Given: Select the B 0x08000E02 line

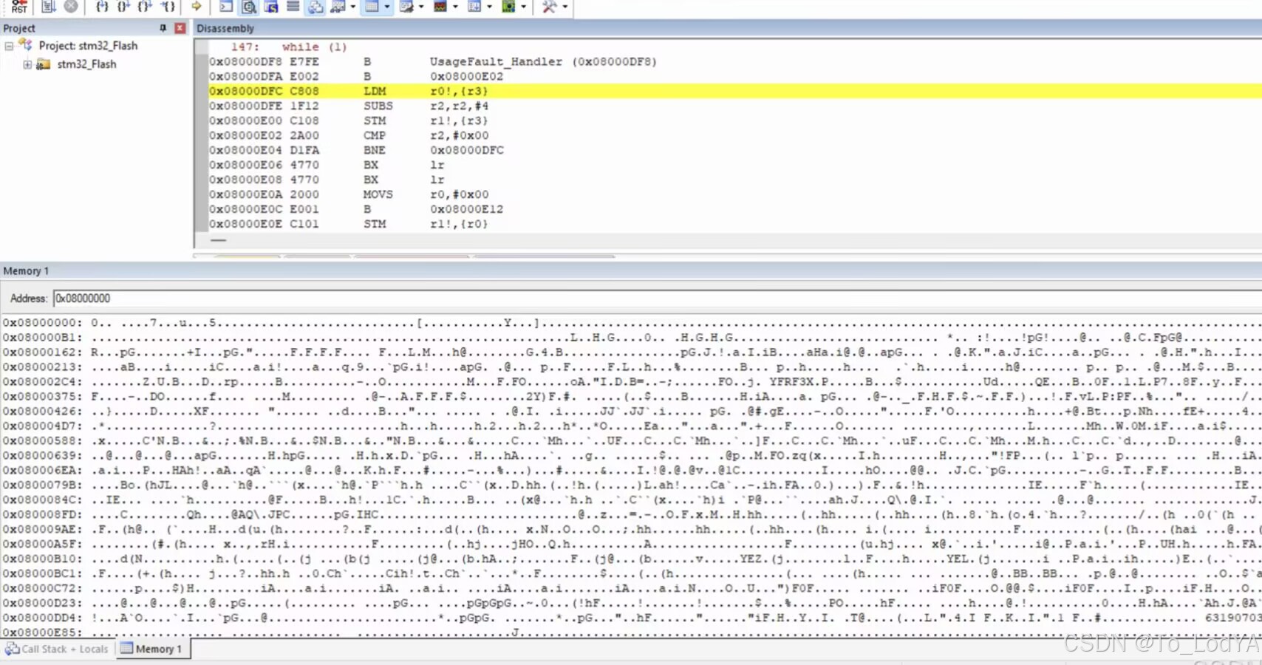Looking at the screenshot, I should [x=734, y=76].
